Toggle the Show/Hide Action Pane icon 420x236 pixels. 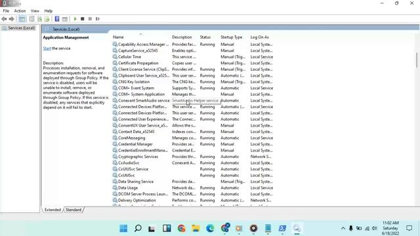tap(65, 19)
